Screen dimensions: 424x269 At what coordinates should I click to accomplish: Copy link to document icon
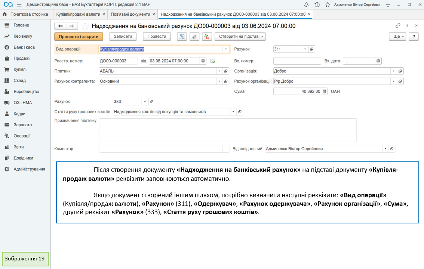(398, 26)
